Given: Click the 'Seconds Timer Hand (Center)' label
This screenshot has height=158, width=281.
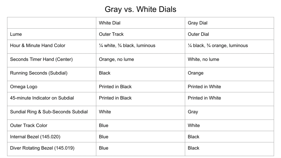Looking at the screenshot, I should [x=41, y=59].
